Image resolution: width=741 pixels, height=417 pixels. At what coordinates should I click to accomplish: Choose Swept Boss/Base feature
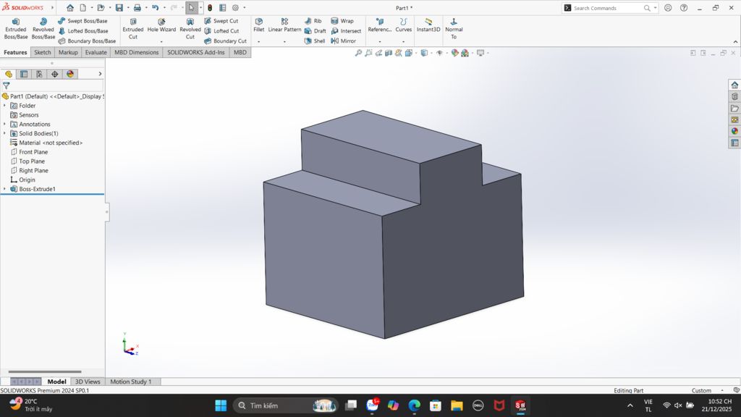(82, 21)
